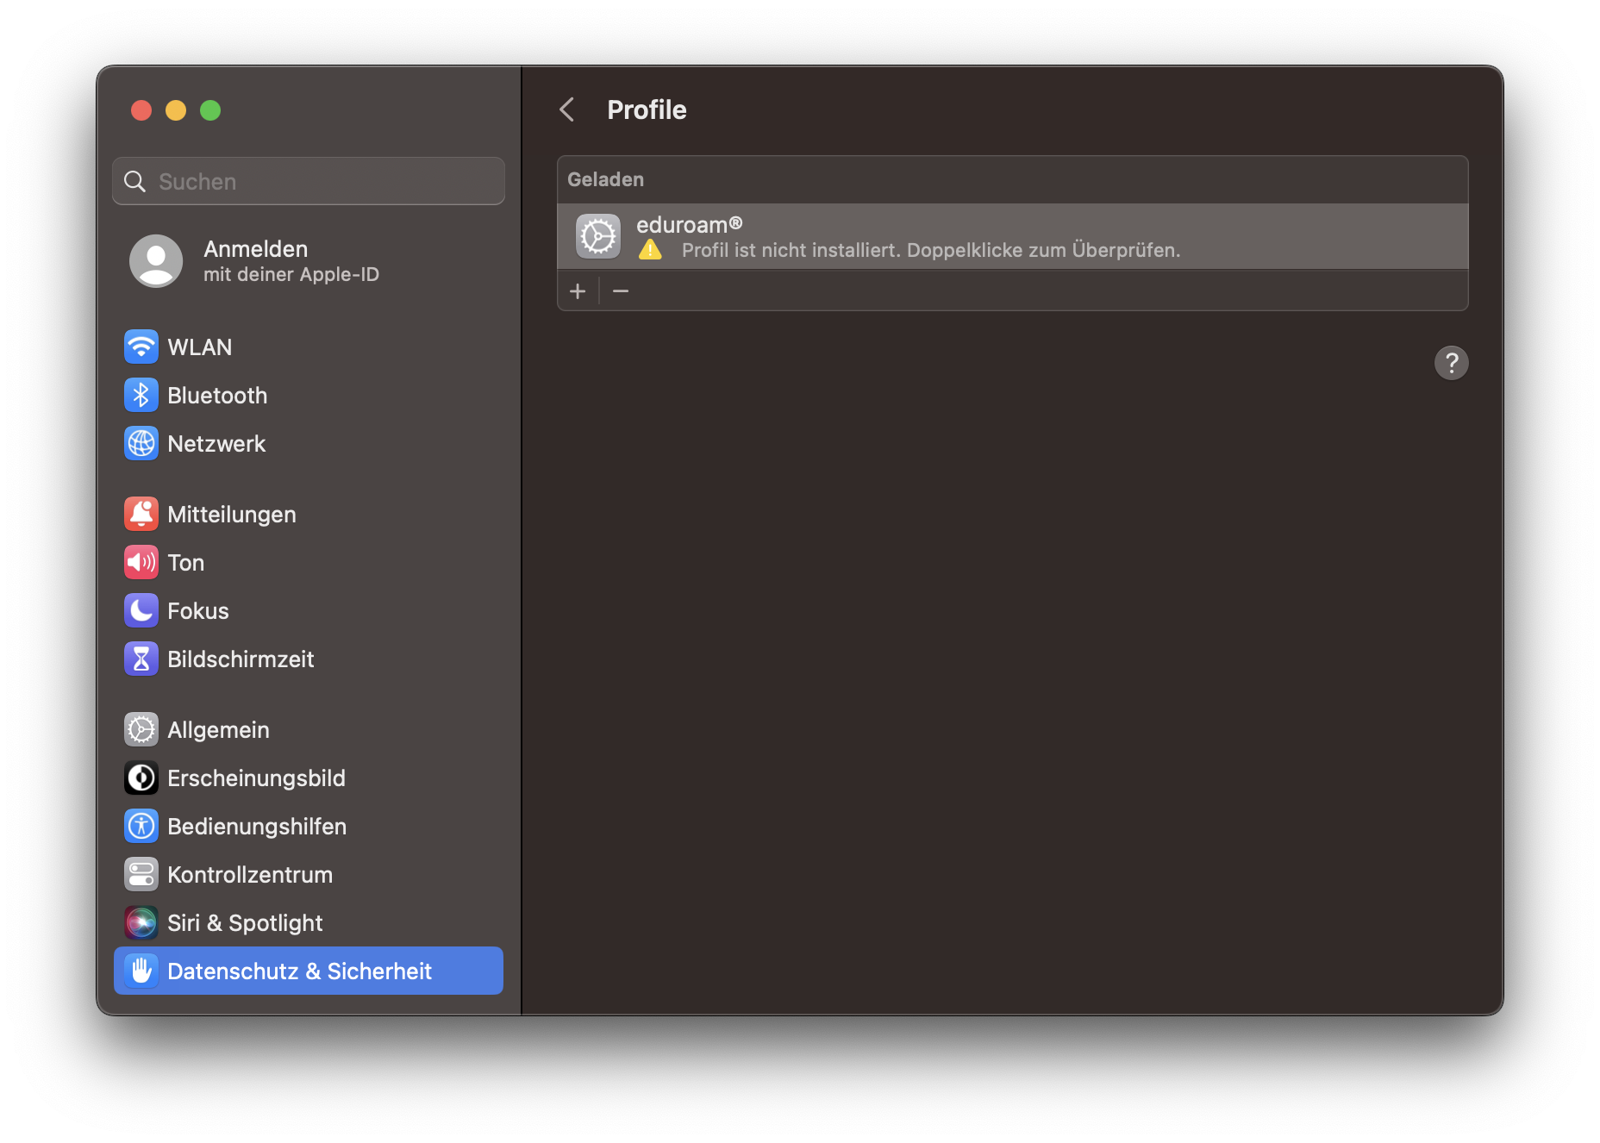Click the Fokus moon icon
The height and width of the screenshot is (1143, 1600).
coord(141,611)
